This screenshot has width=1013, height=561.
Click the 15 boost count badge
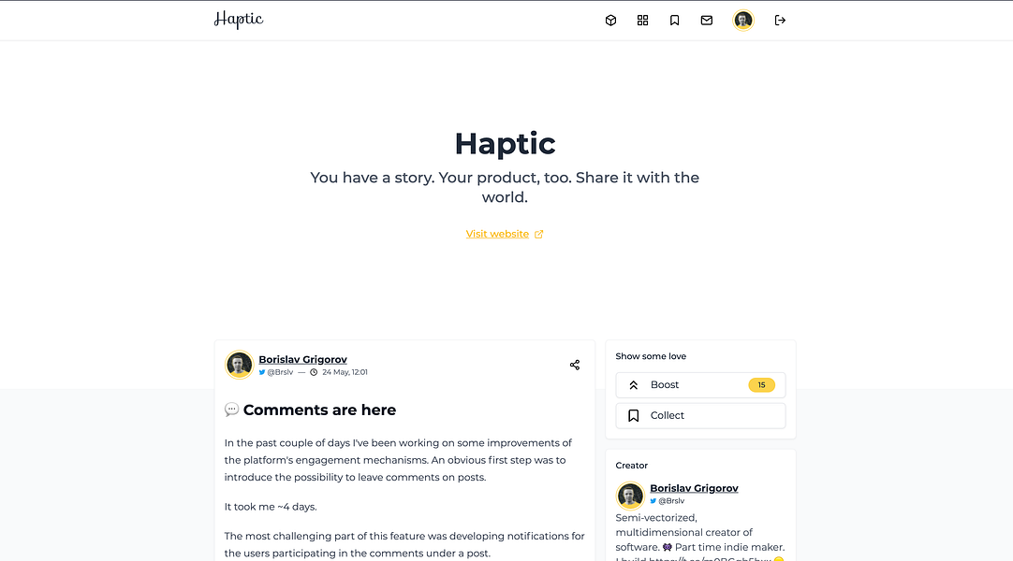761,385
